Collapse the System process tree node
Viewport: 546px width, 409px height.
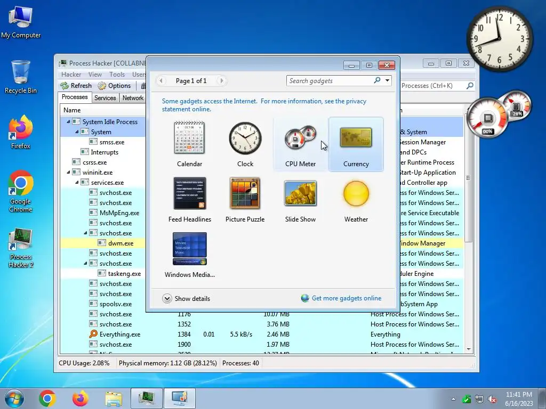77,132
